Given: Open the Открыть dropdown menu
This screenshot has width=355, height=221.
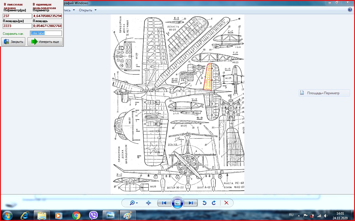Looking at the screenshot, I should coord(88,10).
